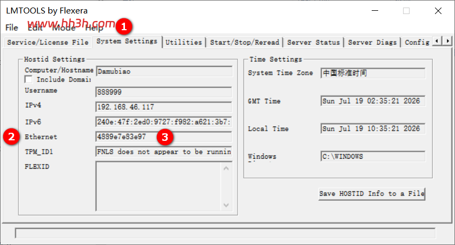The width and height of the screenshot is (455, 245).
Task: Maximize the LMTOOLS window
Action: (406, 11)
